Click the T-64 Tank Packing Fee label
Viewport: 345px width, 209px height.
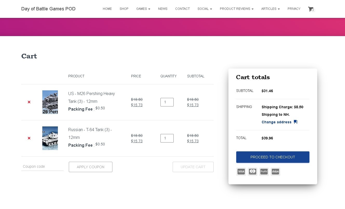(x=80, y=145)
